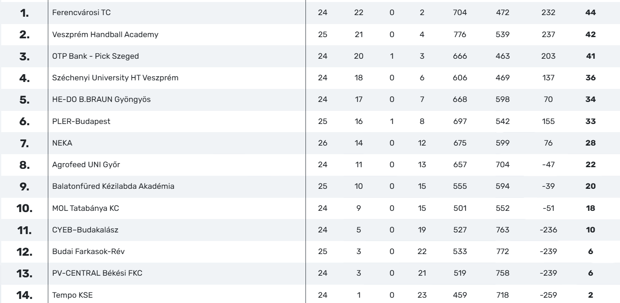Image resolution: width=620 pixels, height=303 pixels.
Task: Click the rank number 7. cell
Action: click(25, 143)
